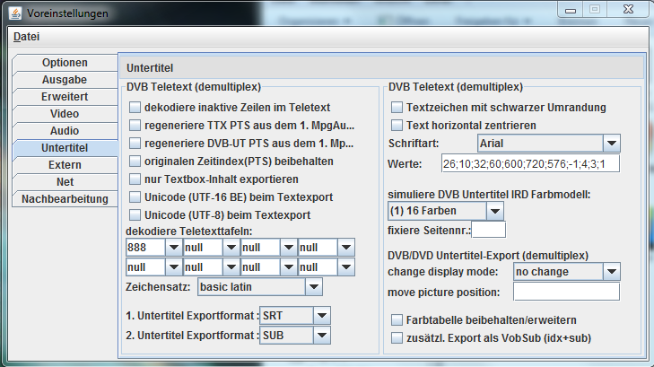This screenshot has width=654, height=367.
Task: Check Unicode (UTF-8) beim Textexport
Action: (135, 215)
